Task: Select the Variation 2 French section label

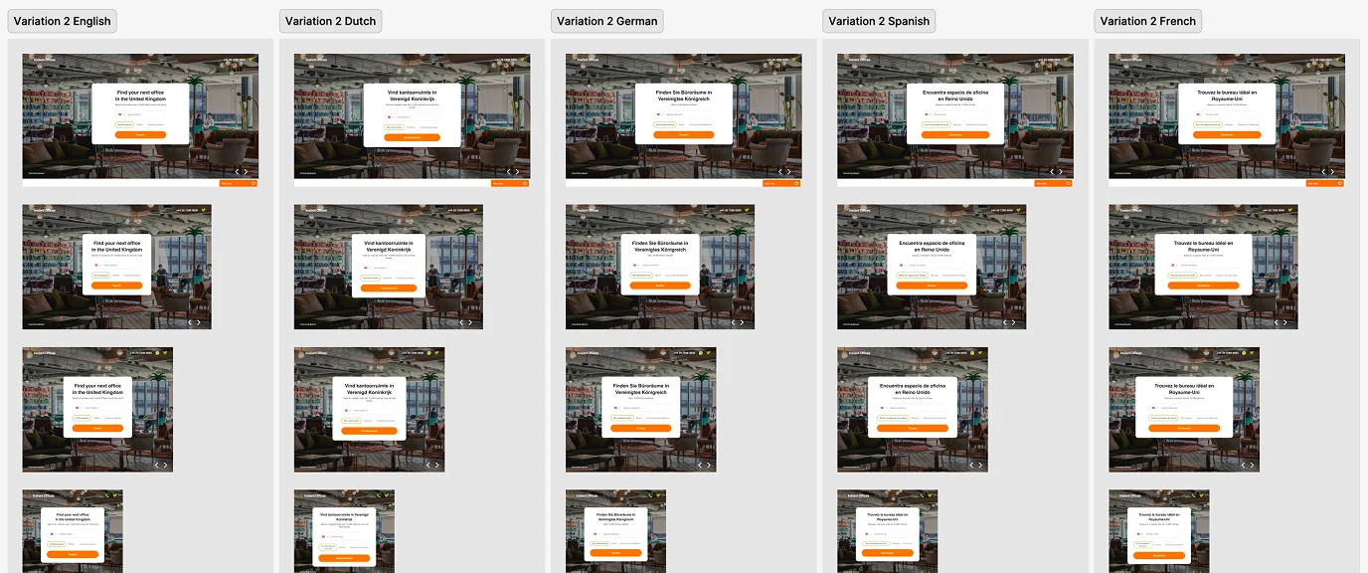Action: click(x=1147, y=21)
